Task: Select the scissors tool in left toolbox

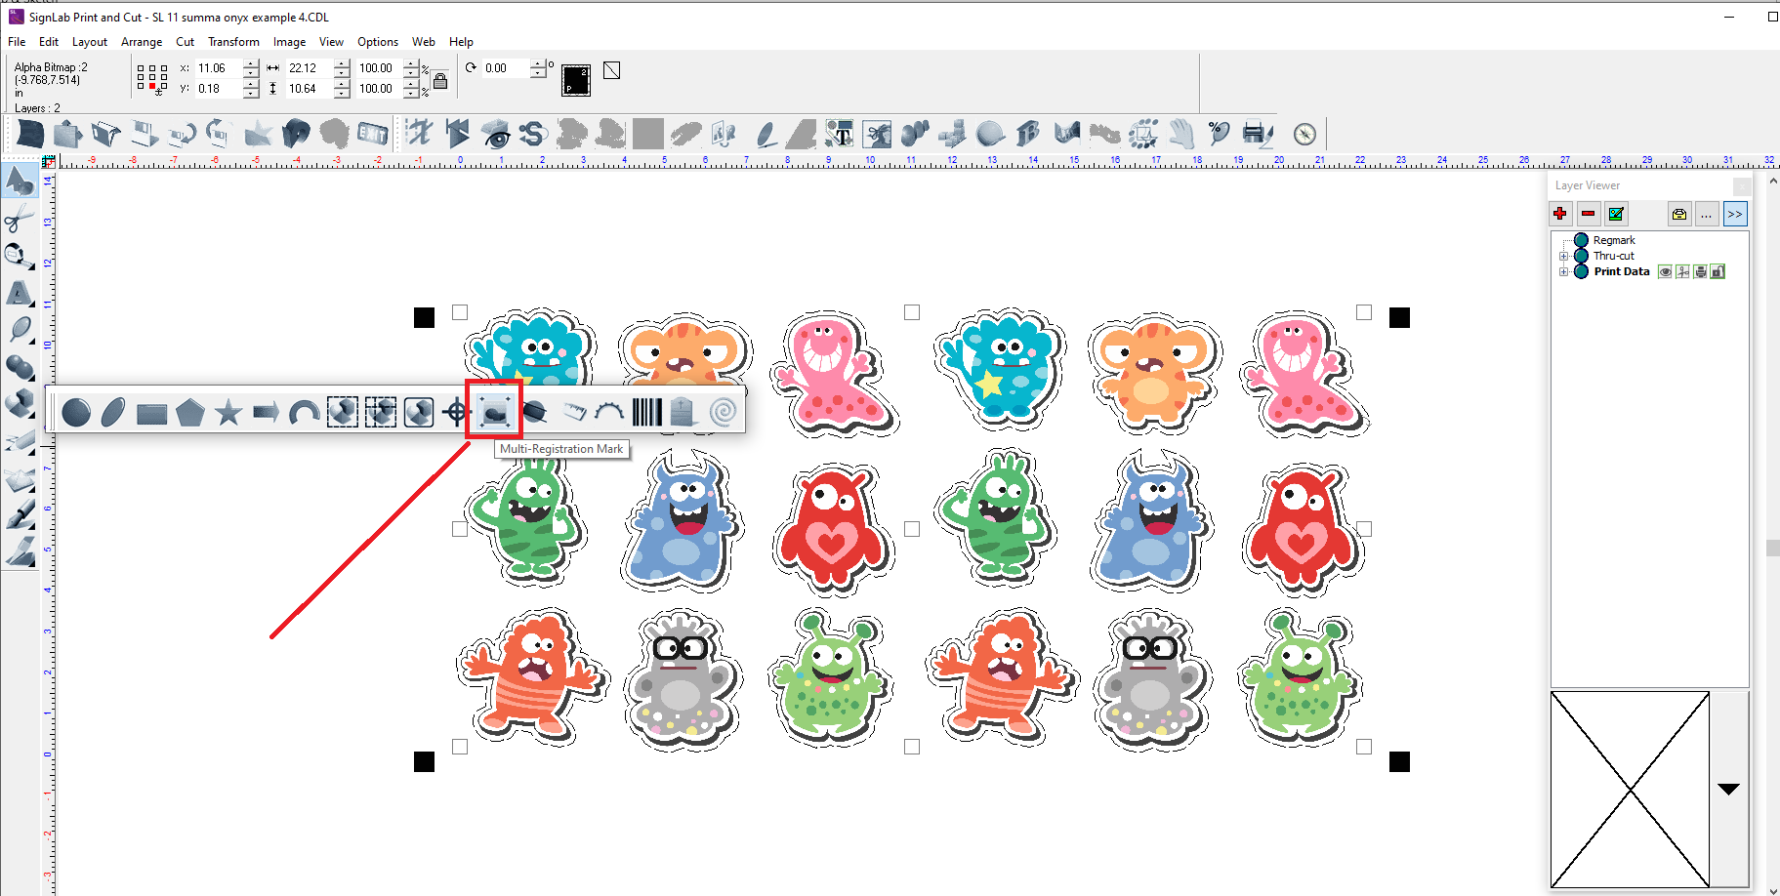Action: click(19, 219)
